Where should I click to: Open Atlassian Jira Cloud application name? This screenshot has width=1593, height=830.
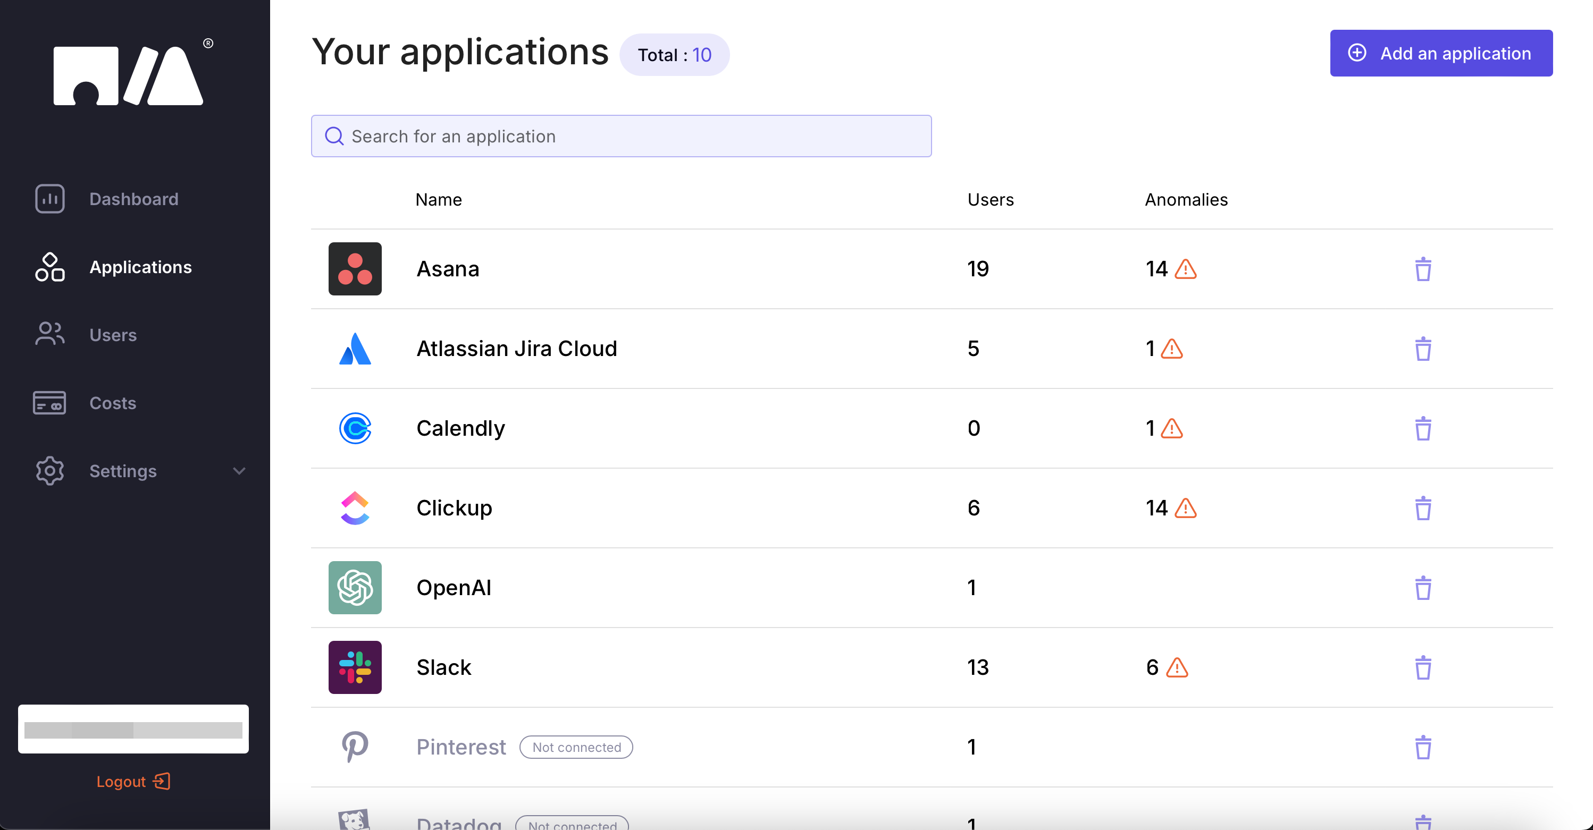[x=516, y=349]
